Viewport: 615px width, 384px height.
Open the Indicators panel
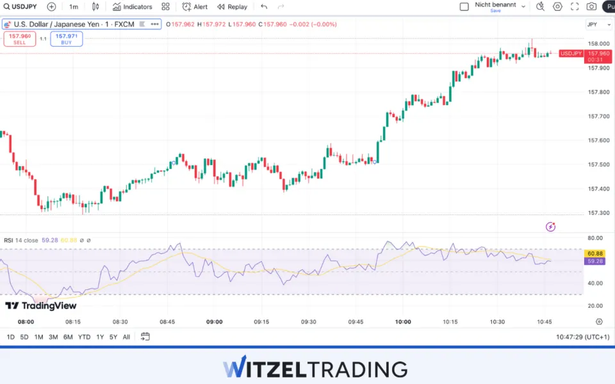pos(133,6)
